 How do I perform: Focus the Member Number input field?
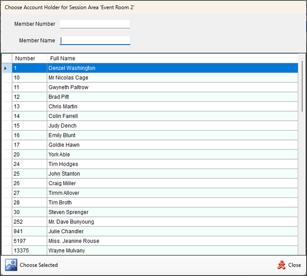pyautogui.click(x=95, y=24)
